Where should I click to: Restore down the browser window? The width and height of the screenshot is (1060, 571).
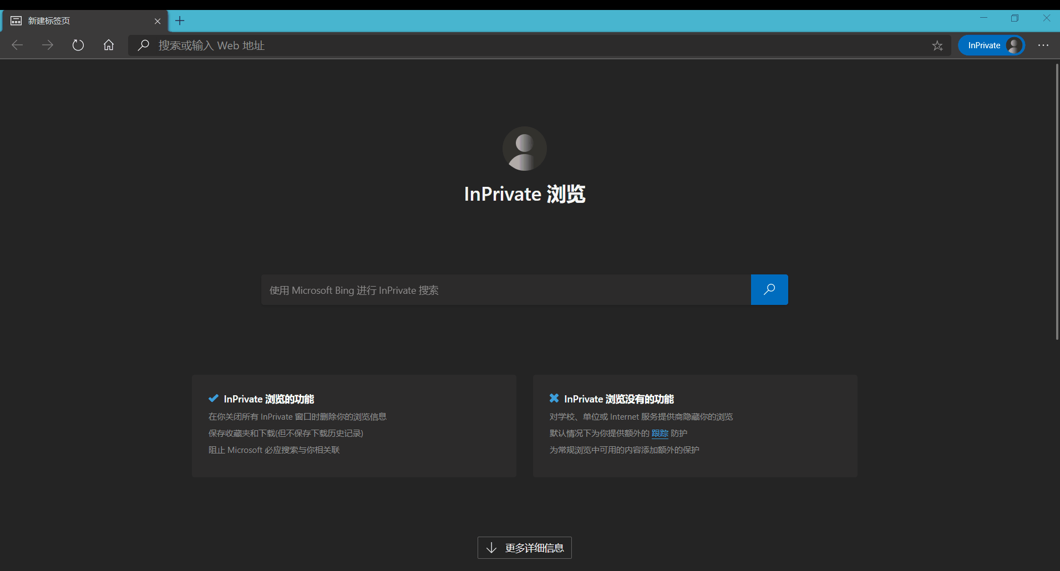coord(1015,18)
